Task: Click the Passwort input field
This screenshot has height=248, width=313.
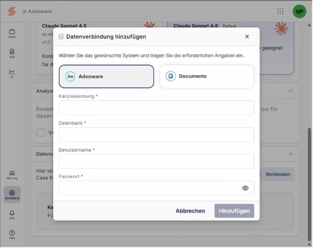Action: [156, 188]
